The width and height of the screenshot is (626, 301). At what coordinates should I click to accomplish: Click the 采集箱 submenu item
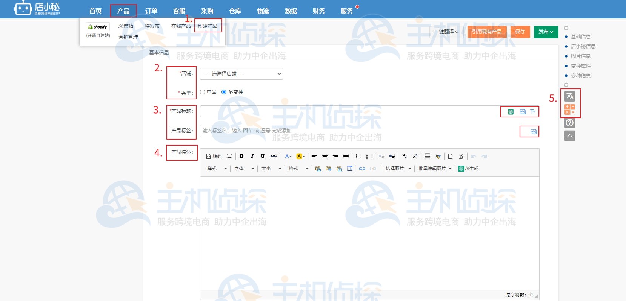(126, 26)
